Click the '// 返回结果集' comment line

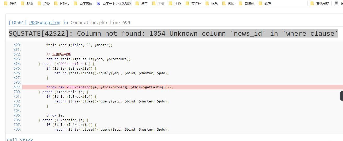coord(59,54)
